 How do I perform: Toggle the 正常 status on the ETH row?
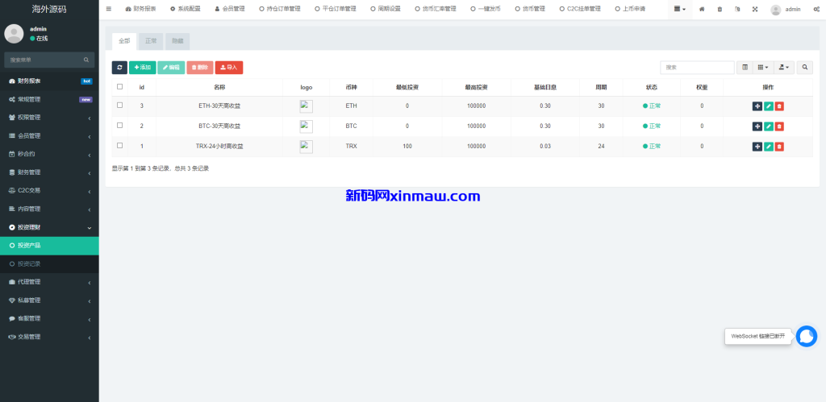tap(652, 106)
